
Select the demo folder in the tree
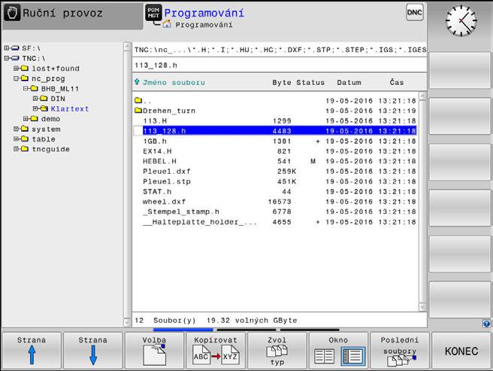point(50,119)
